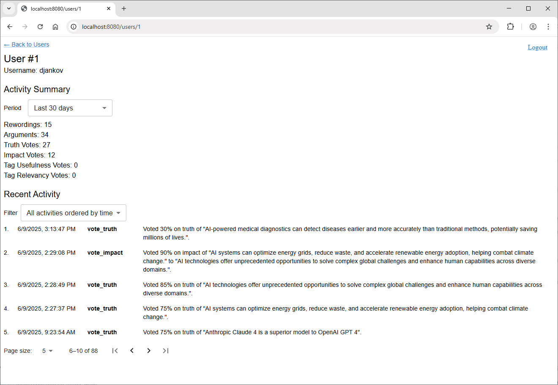Viewport: 558px width, 385px height.
Task: View site information icon in address bar
Action: tap(74, 27)
